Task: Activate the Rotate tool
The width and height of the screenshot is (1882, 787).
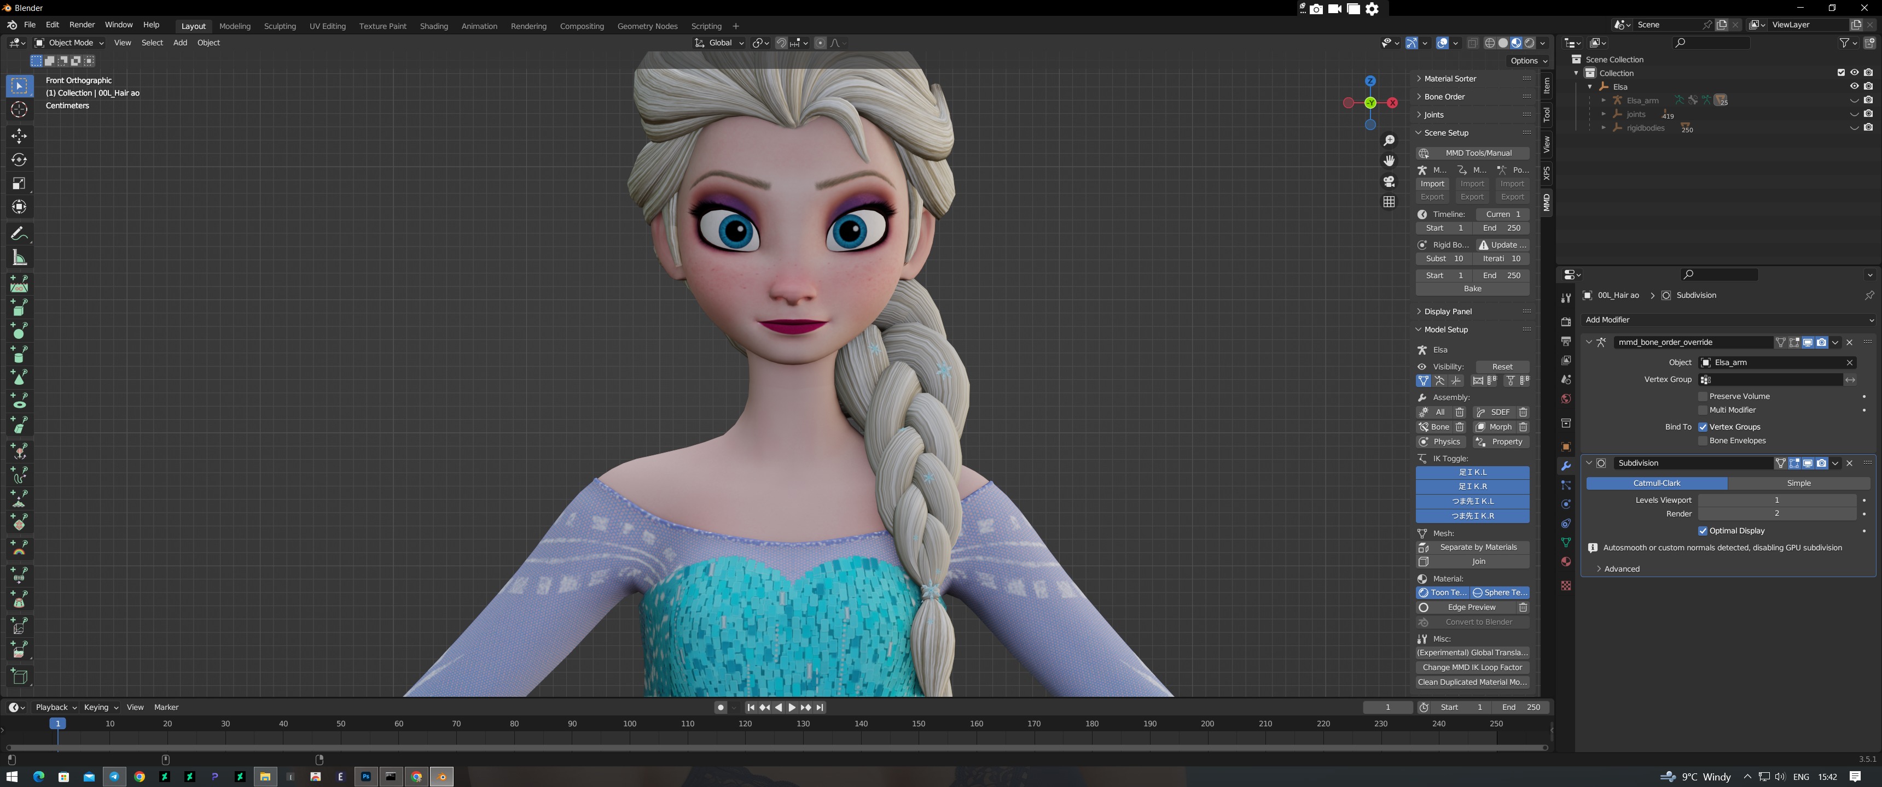Action: pos(19,160)
